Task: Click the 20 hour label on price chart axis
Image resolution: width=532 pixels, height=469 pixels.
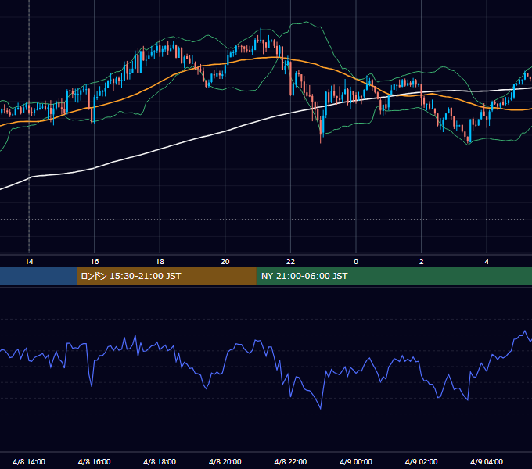Action: pyautogui.click(x=225, y=262)
